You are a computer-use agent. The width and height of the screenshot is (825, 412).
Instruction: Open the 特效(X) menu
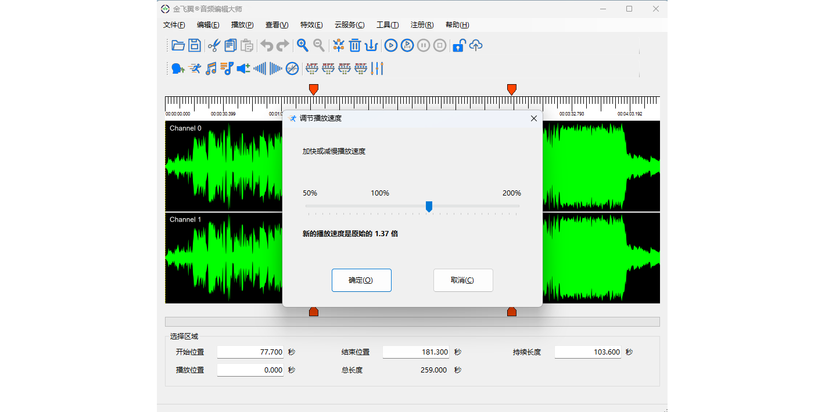311,25
